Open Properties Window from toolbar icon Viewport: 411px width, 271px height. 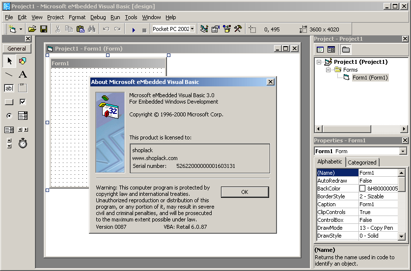[216, 29]
